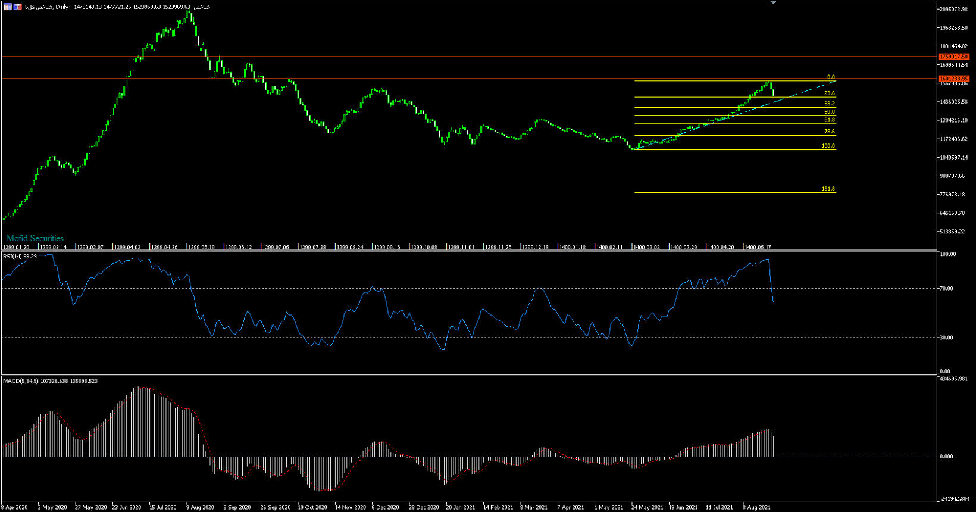This screenshot has width=976, height=512.
Task: Toggle the one-click trading panel icon
Action: pyautogui.click(x=18, y=7)
